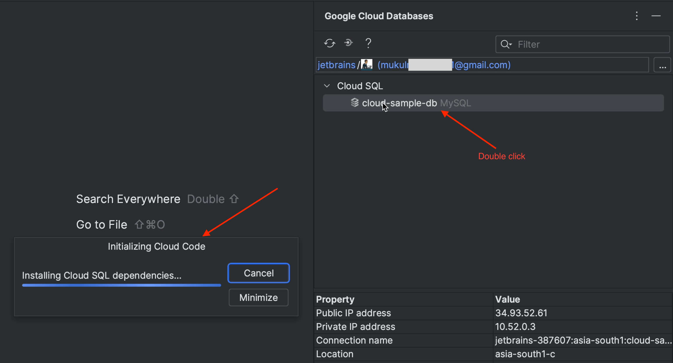
Task: Open project selector ellipsis button
Action: coord(662,65)
